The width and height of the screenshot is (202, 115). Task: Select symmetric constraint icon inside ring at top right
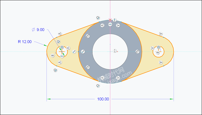118,26
